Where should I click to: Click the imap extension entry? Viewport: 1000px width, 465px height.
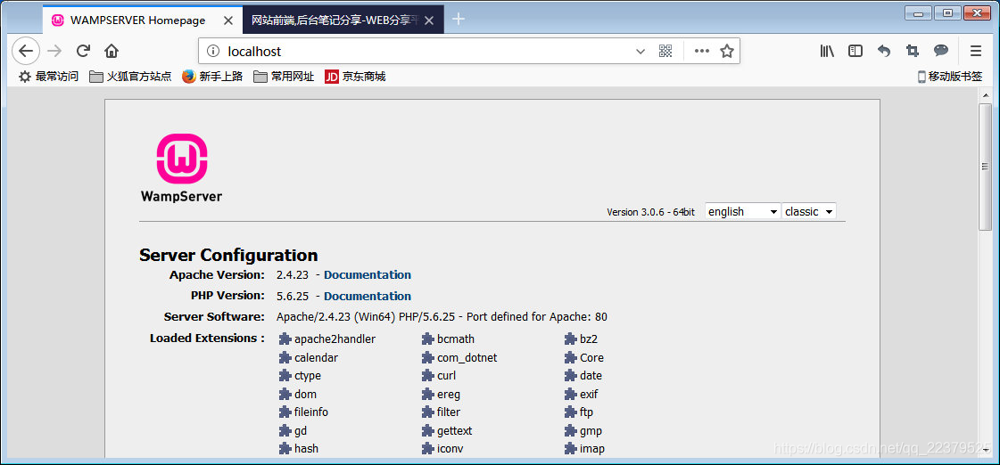click(x=585, y=448)
